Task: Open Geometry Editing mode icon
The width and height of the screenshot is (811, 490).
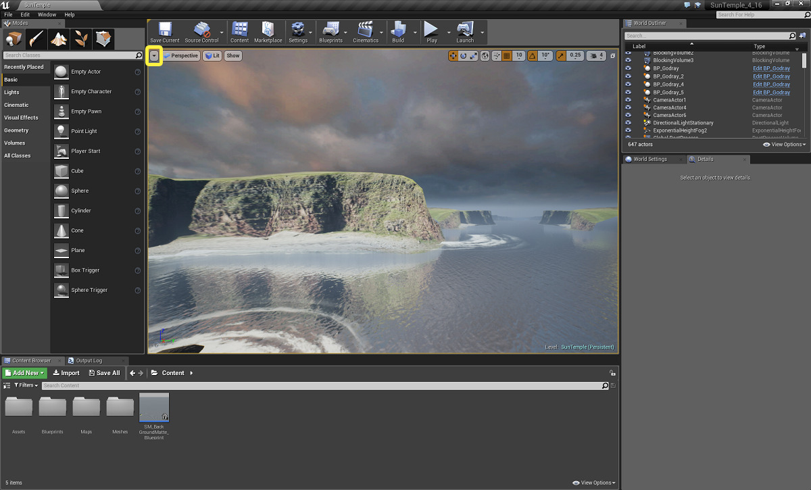Action: point(103,39)
